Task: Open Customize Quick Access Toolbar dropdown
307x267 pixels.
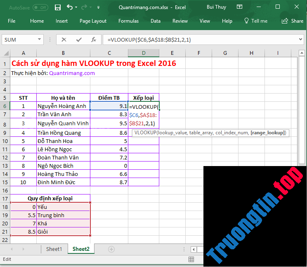Action: coord(98,7)
